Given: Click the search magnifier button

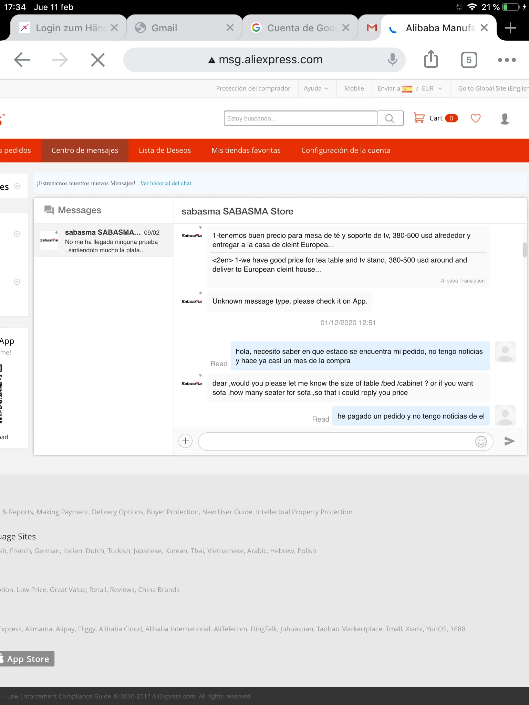Looking at the screenshot, I should pos(390,118).
